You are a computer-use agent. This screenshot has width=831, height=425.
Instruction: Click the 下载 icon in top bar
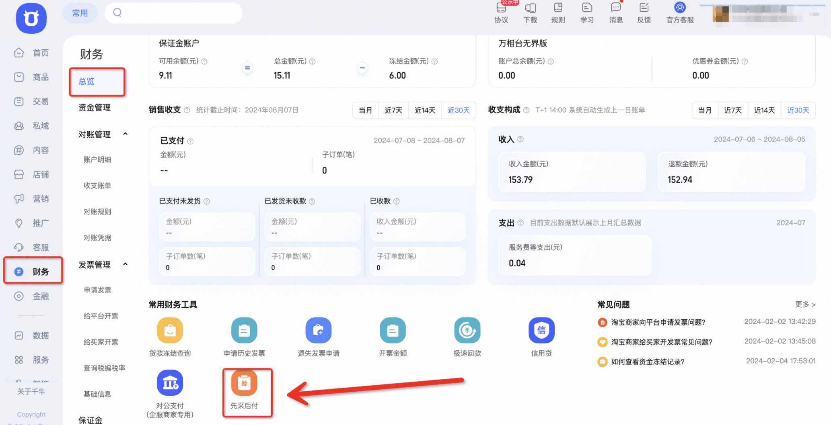click(x=530, y=8)
